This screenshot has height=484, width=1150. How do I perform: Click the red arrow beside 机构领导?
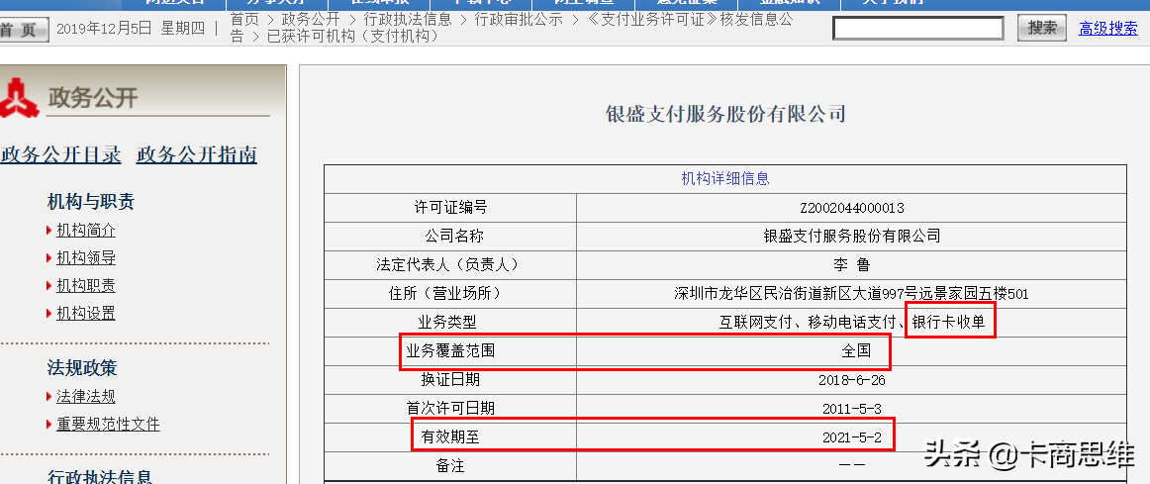click(49, 259)
